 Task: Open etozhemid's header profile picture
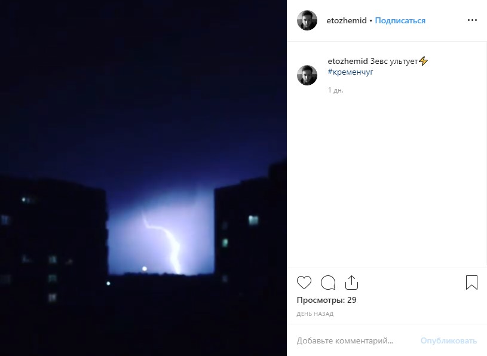click(x=307, y=20)
